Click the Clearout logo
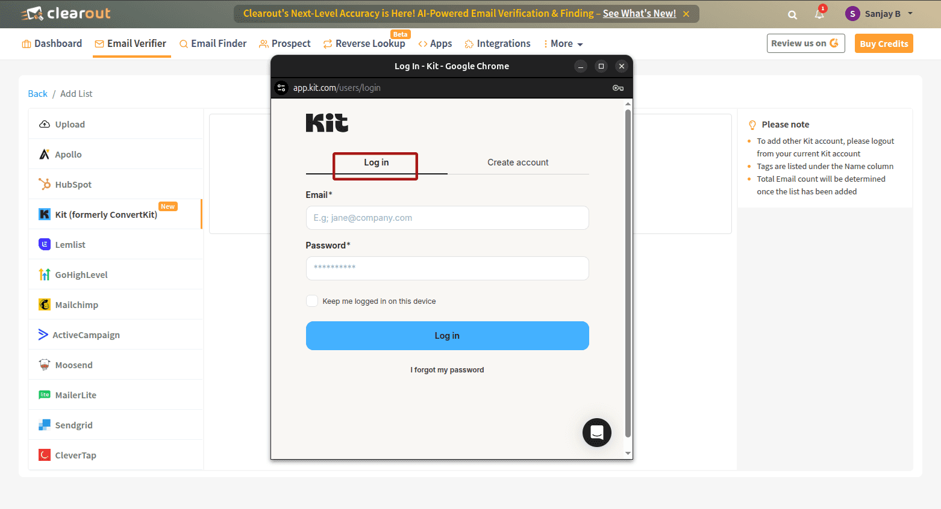941x509 pixels. point(66,13)
